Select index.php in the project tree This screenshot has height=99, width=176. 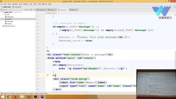10,21
